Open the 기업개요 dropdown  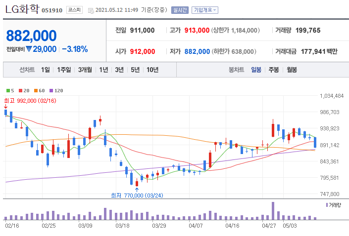click(205, 10)
